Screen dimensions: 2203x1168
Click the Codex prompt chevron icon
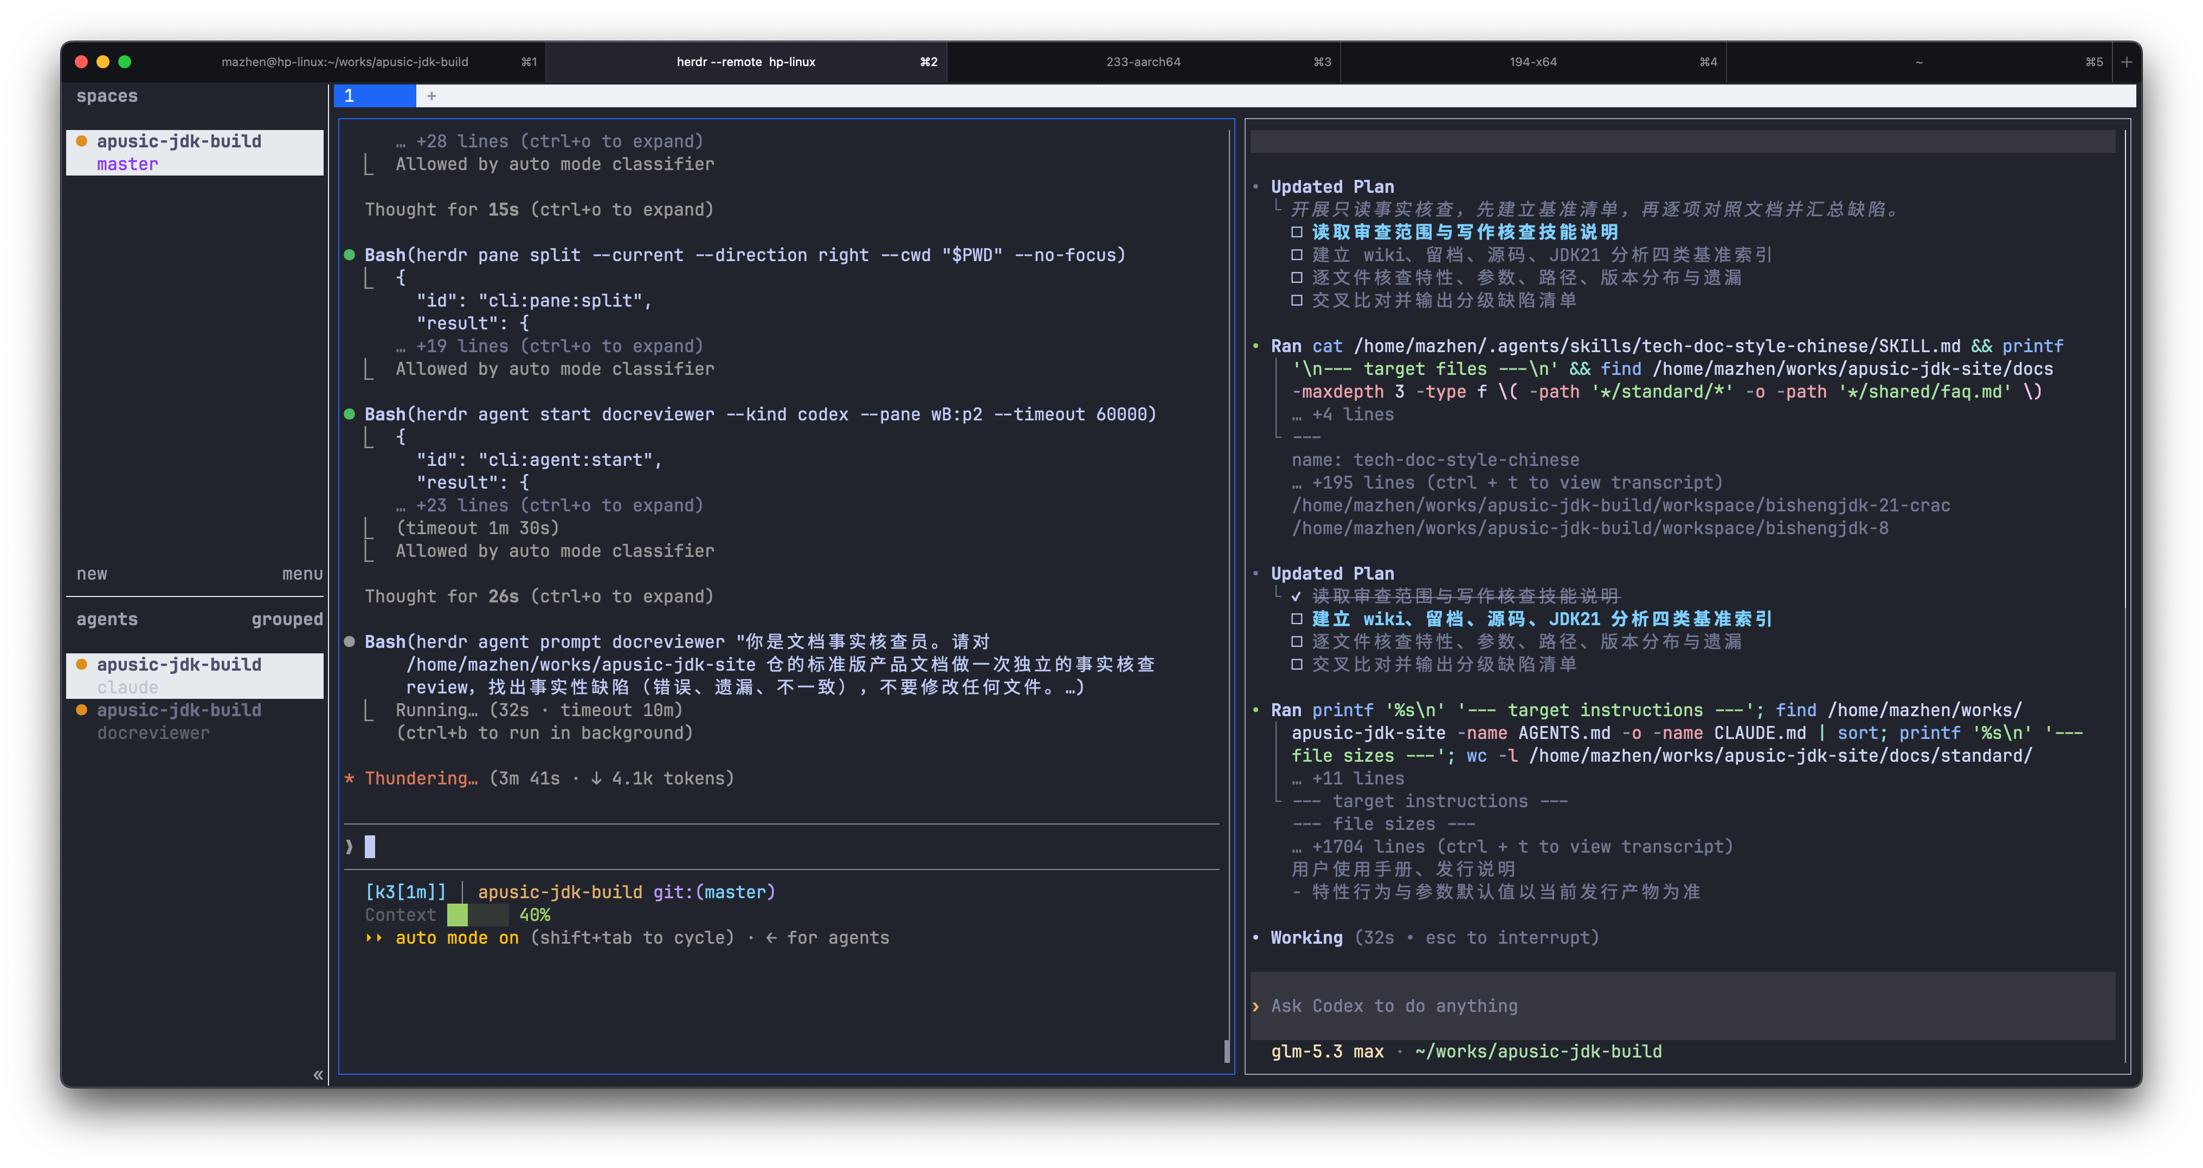click(1255, 1007)
